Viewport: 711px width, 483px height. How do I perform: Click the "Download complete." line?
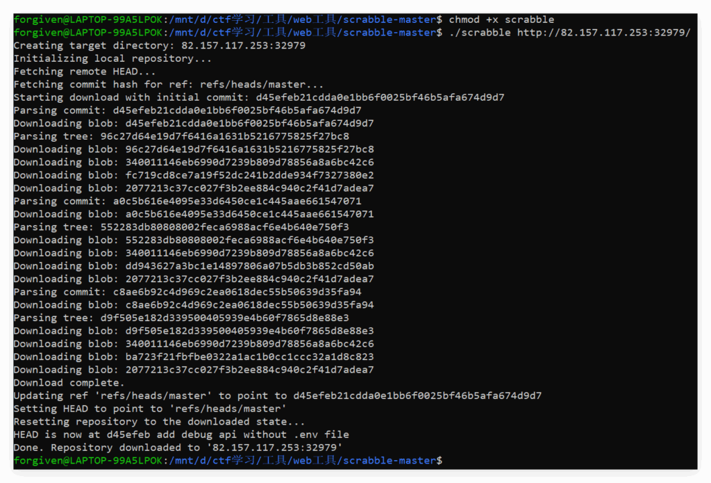point(69,383)
